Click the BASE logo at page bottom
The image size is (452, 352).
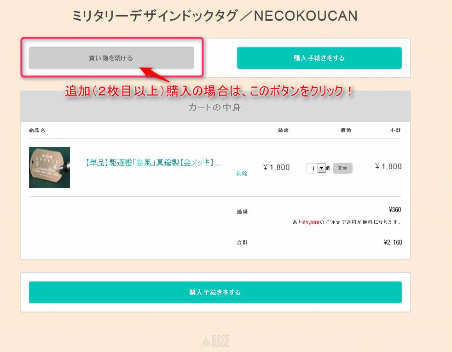[215, 341]
